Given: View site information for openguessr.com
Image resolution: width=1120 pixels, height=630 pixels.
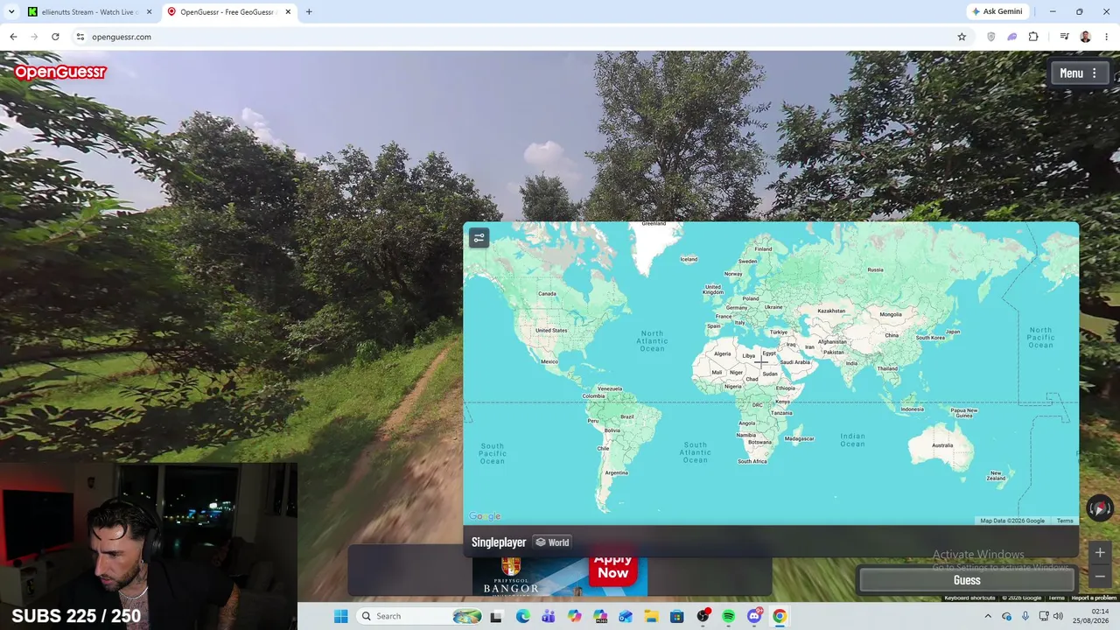Looking at the screenshot, I should tap(80, 37).
